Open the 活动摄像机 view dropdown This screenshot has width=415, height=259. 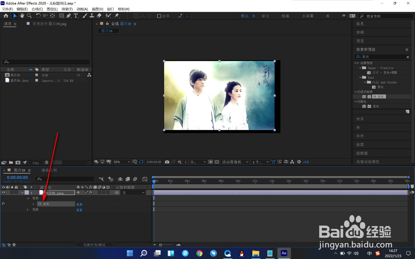(x=235, y=162)
